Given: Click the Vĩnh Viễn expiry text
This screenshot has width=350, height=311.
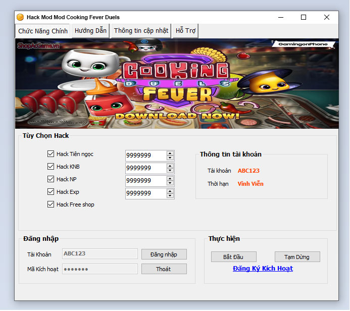Looking at the screenshot, I should point(251,184).
